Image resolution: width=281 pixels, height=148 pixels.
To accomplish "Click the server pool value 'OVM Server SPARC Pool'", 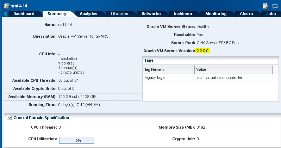I will [x=218, y=43].
